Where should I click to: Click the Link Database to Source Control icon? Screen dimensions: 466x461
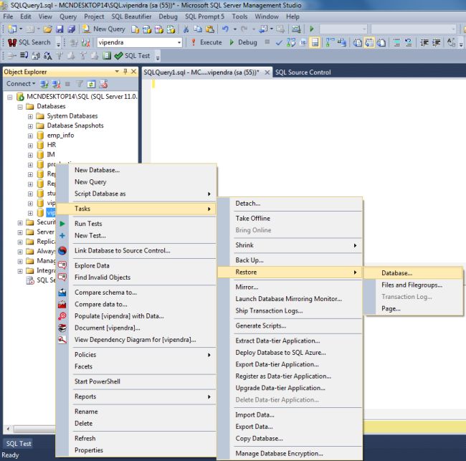click(62, 250)
